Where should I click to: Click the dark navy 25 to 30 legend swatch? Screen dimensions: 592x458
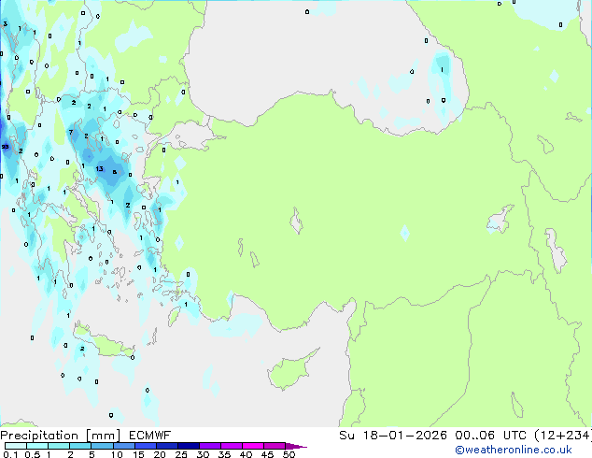click(x=189, y=446)
